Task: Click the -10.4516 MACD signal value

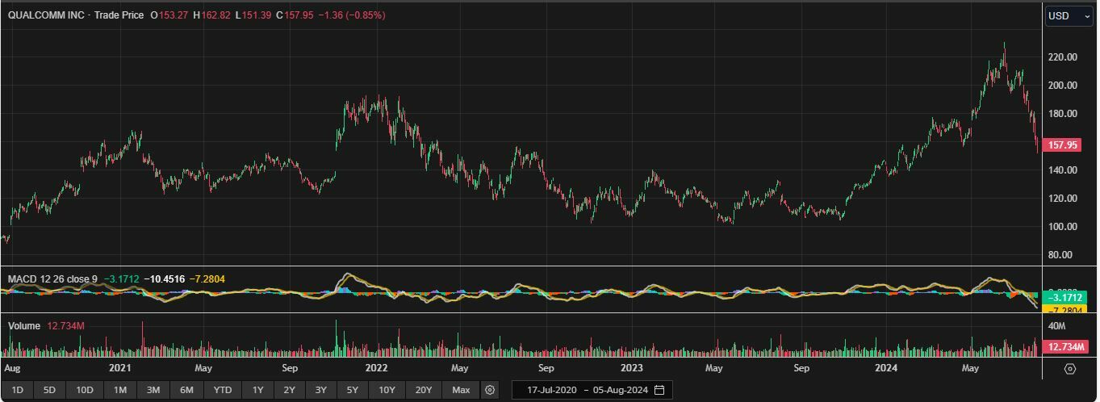Action: pos(165,279)
